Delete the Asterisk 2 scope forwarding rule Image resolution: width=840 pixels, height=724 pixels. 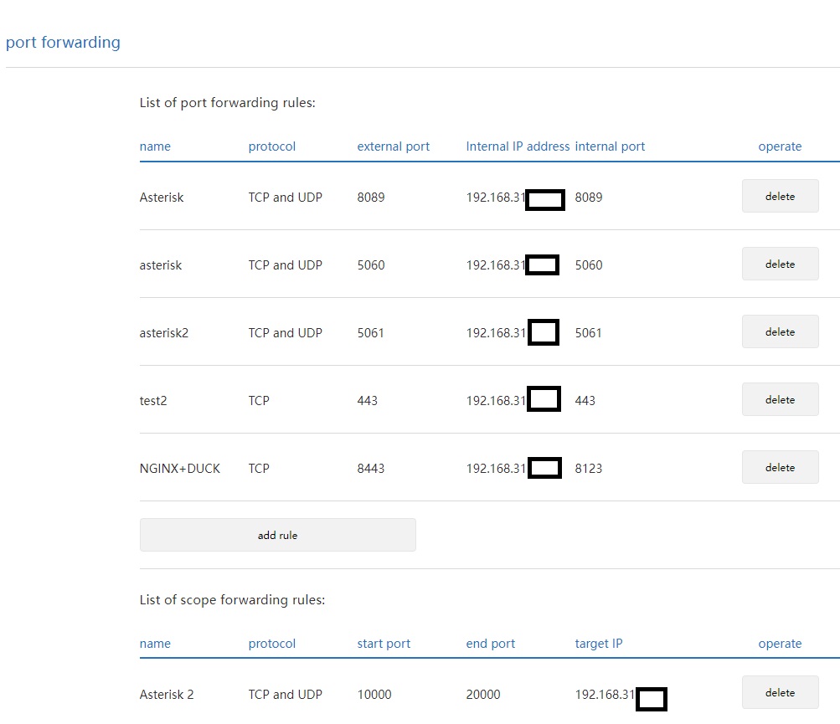780,693
